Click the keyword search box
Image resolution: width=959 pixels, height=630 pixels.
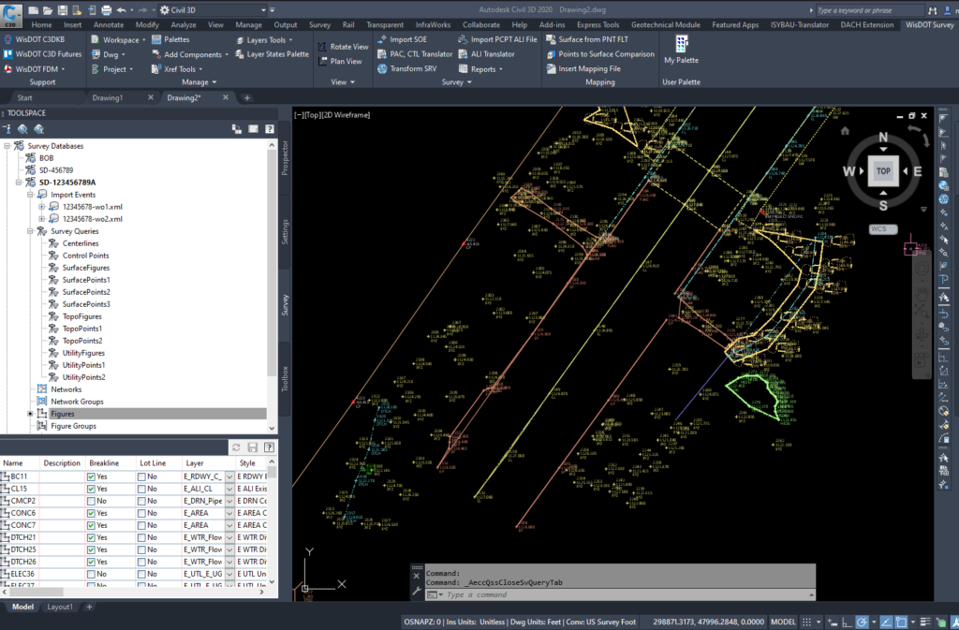point(870,10)
